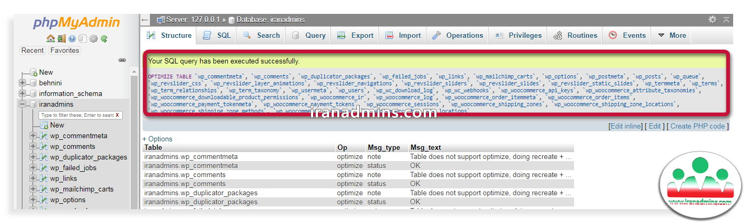Click the table filter input field
The width and height of the screenshot is (747, 223).
(77, 115)
